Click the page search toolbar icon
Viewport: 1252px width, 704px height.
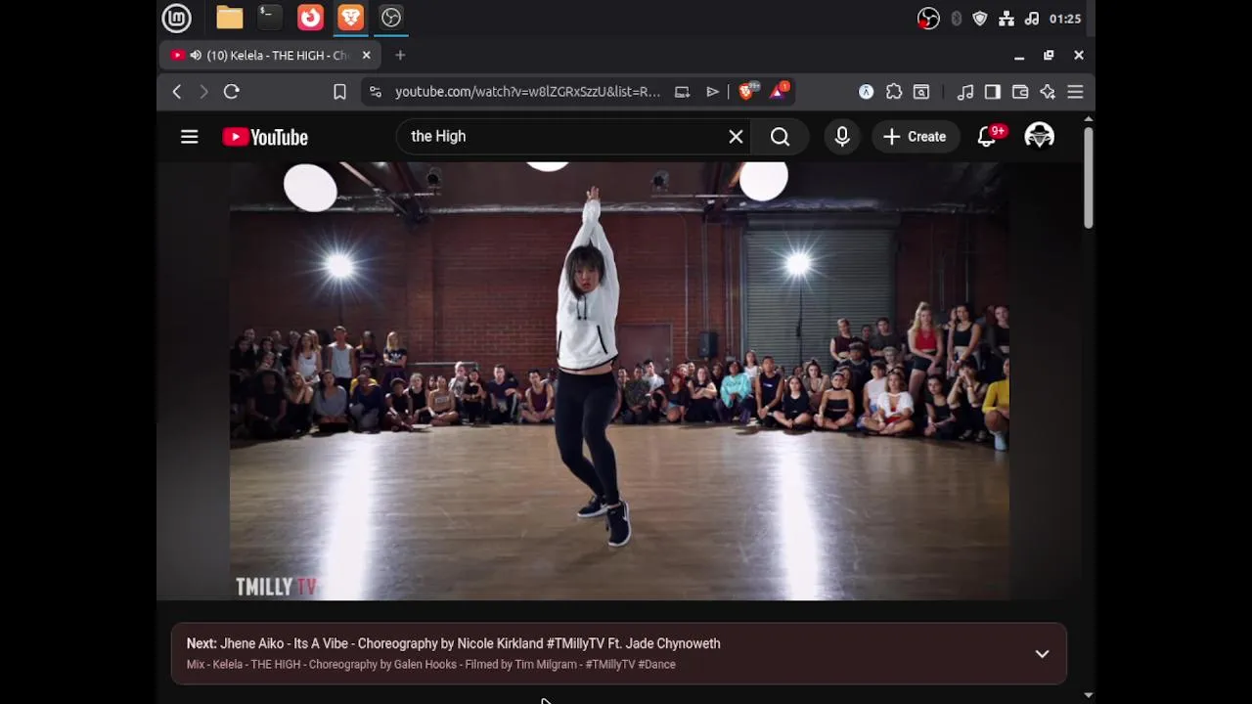pos(921,92)
